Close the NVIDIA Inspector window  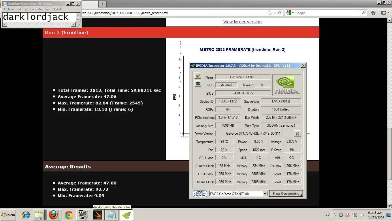click(303, 66)
